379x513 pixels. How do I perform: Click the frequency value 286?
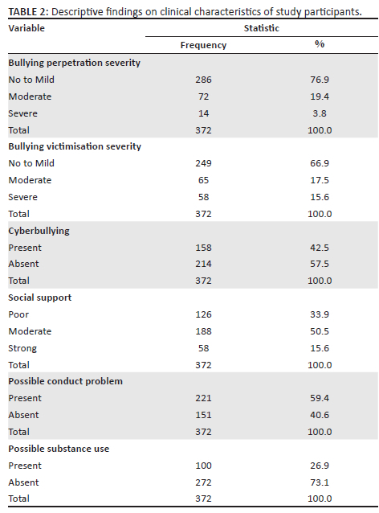203,80
